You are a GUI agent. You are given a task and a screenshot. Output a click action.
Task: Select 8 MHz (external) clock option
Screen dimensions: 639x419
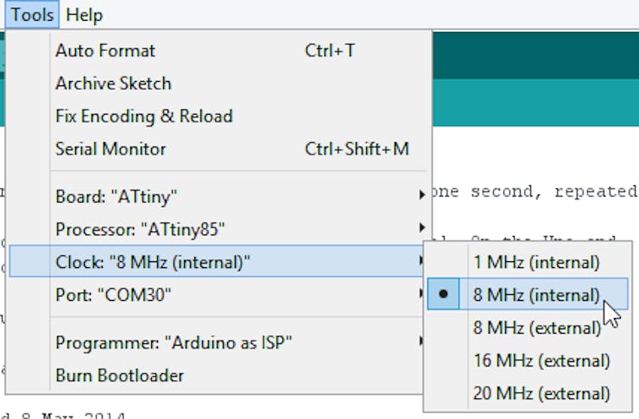536,328
